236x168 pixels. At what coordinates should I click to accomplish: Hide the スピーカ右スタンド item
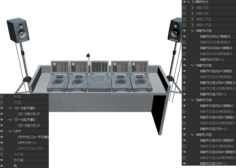tap(2, 114)
